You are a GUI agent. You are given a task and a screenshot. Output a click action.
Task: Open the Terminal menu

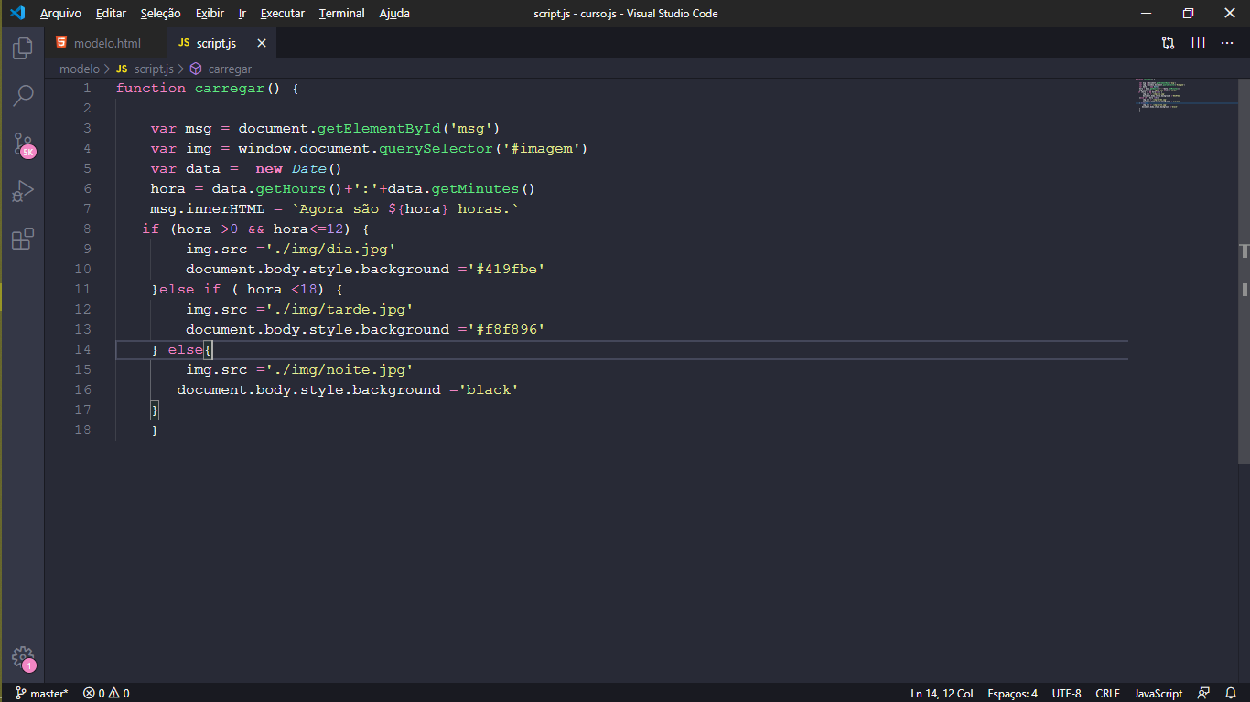342,14
